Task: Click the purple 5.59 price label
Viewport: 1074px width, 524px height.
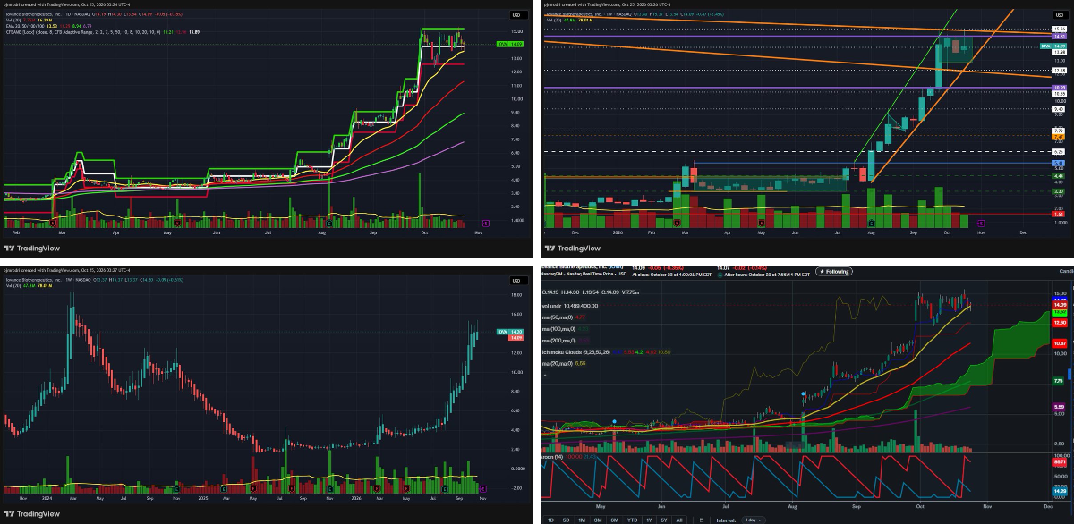Action: [x=1059, y=408]
